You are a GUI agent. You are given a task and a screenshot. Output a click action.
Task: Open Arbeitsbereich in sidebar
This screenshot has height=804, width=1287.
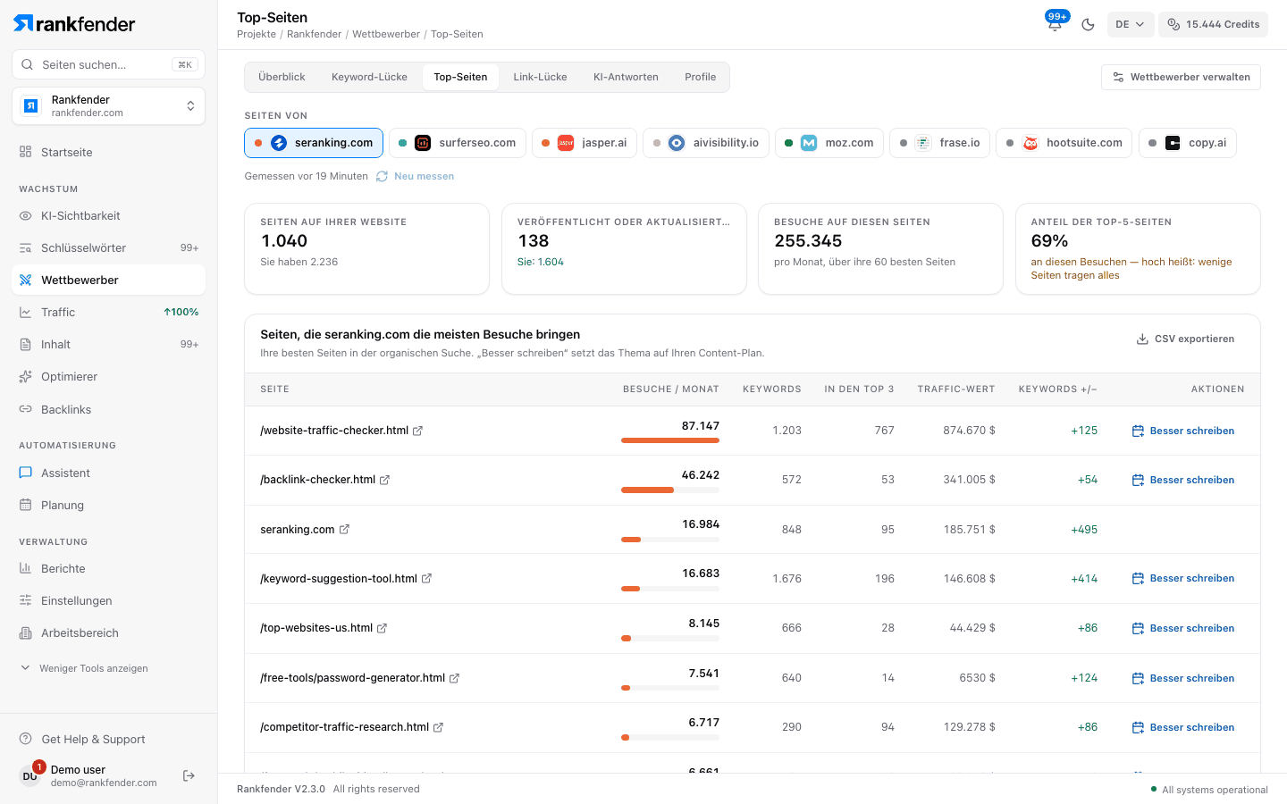[x=108, y=632]
